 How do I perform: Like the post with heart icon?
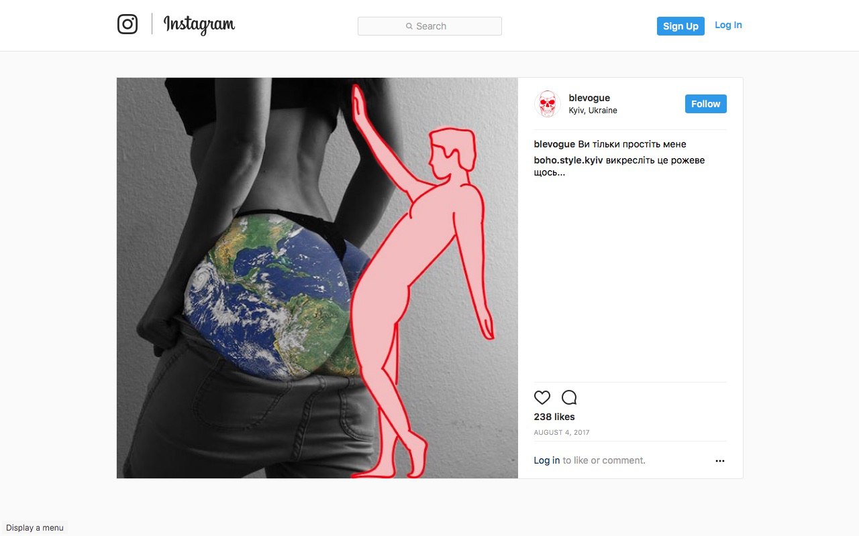[542, 397]
